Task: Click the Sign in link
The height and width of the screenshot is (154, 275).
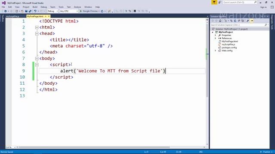Action: 263,7
